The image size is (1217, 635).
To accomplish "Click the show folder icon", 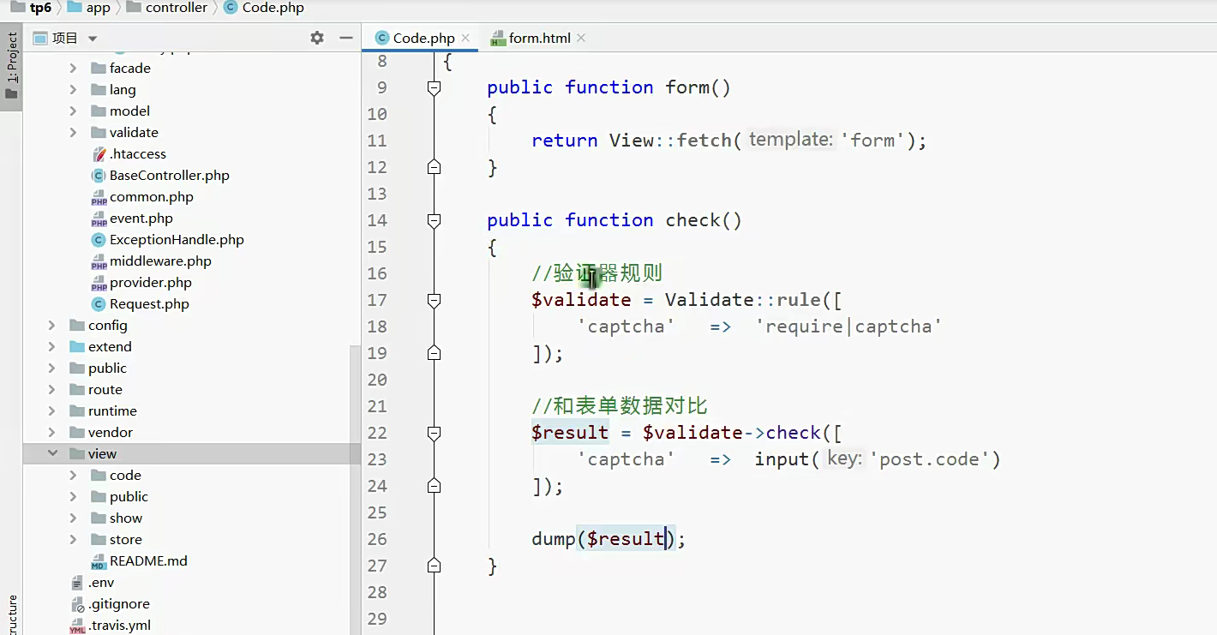I will 99,518.
